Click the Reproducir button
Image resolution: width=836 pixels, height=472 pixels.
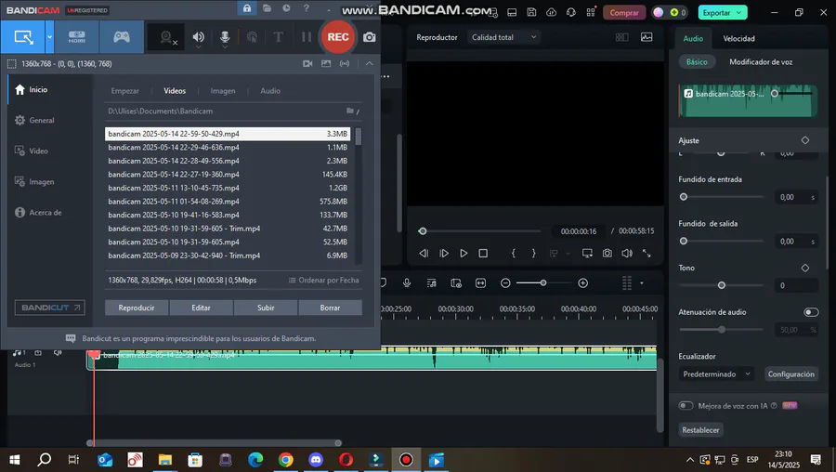click(137, 308)
